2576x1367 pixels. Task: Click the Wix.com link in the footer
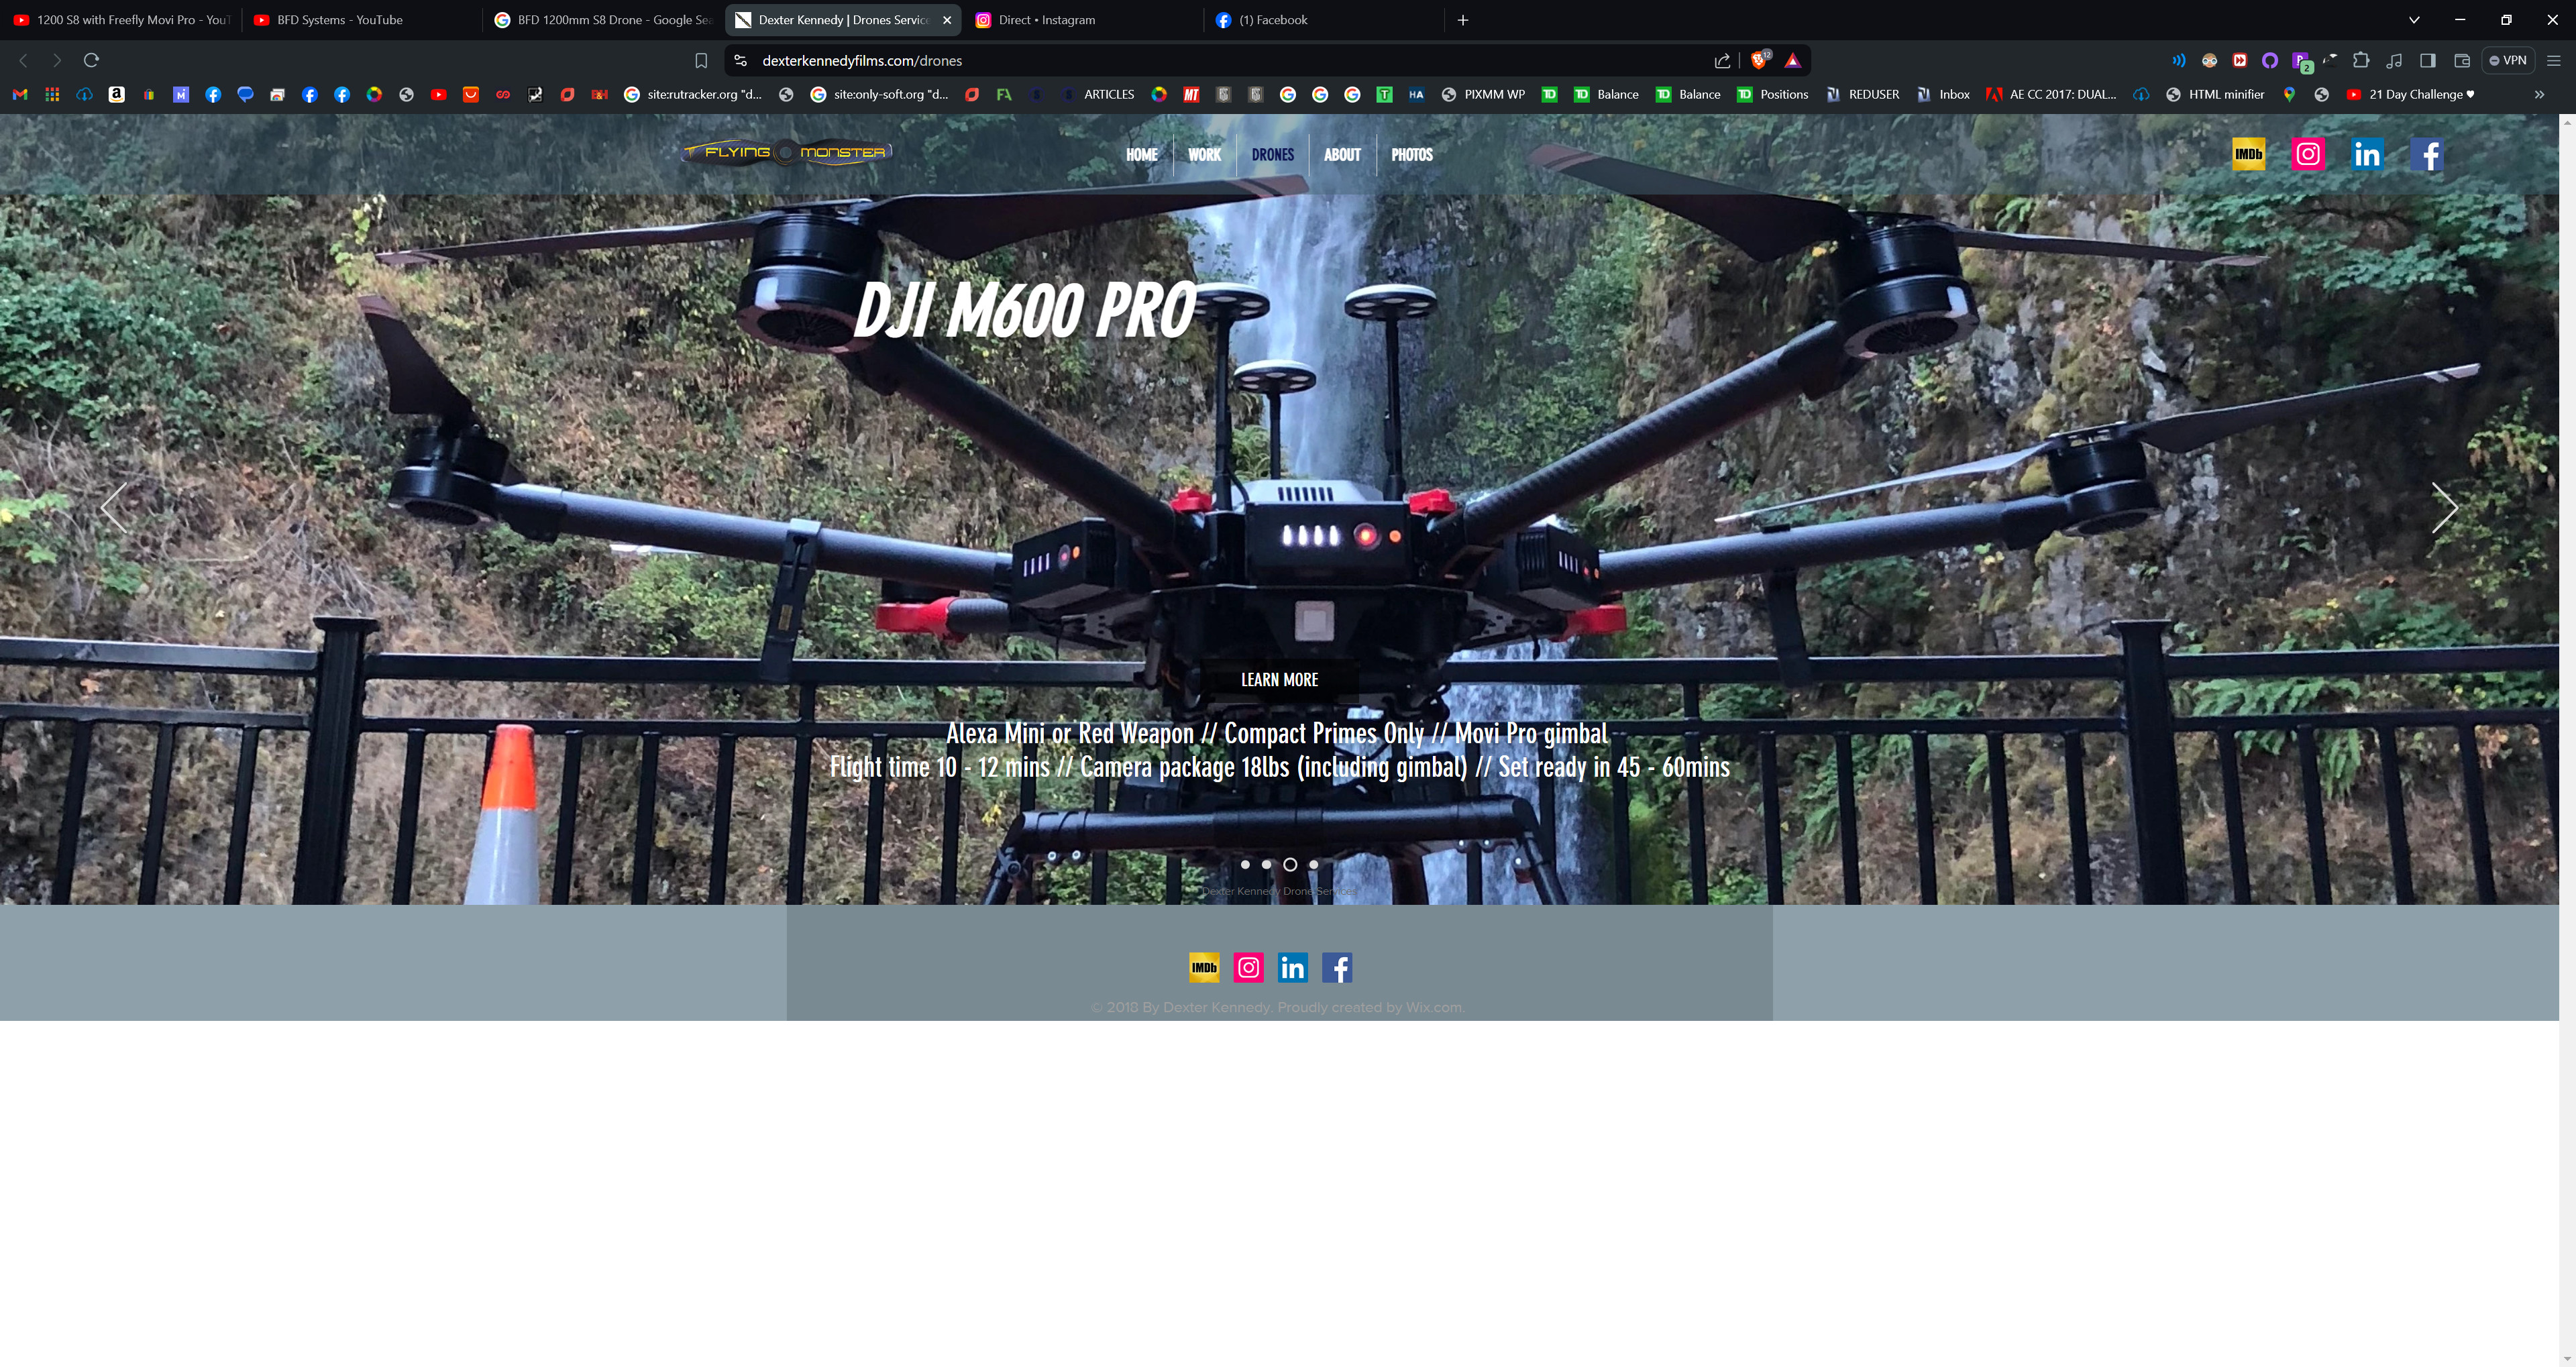pos(1433,1007)
